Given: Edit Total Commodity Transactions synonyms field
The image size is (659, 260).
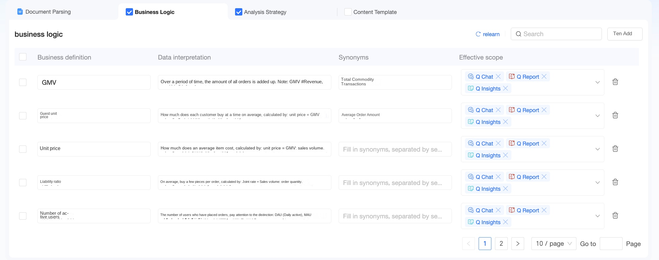Looking at the screenshot, I should coord(395,82).
